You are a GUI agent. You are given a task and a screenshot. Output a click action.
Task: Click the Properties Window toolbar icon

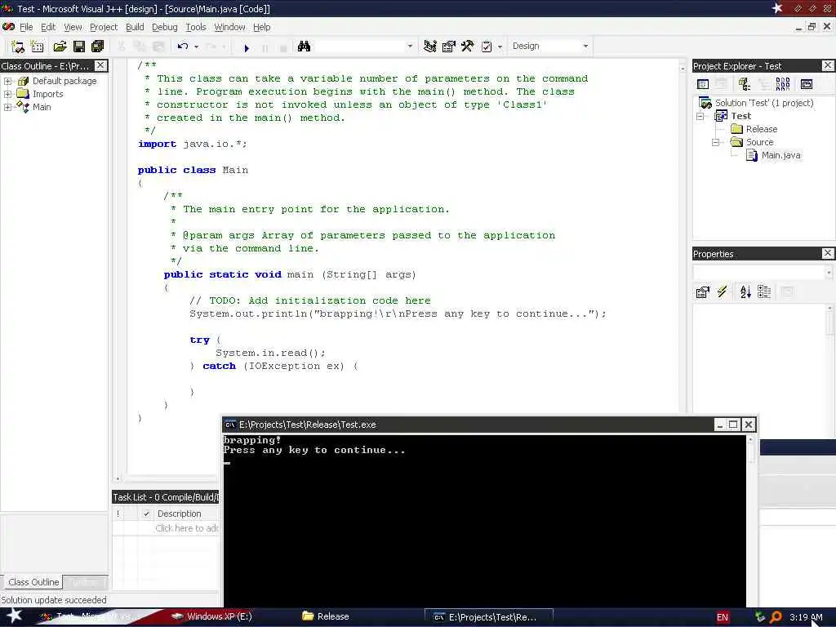[449, 47]
